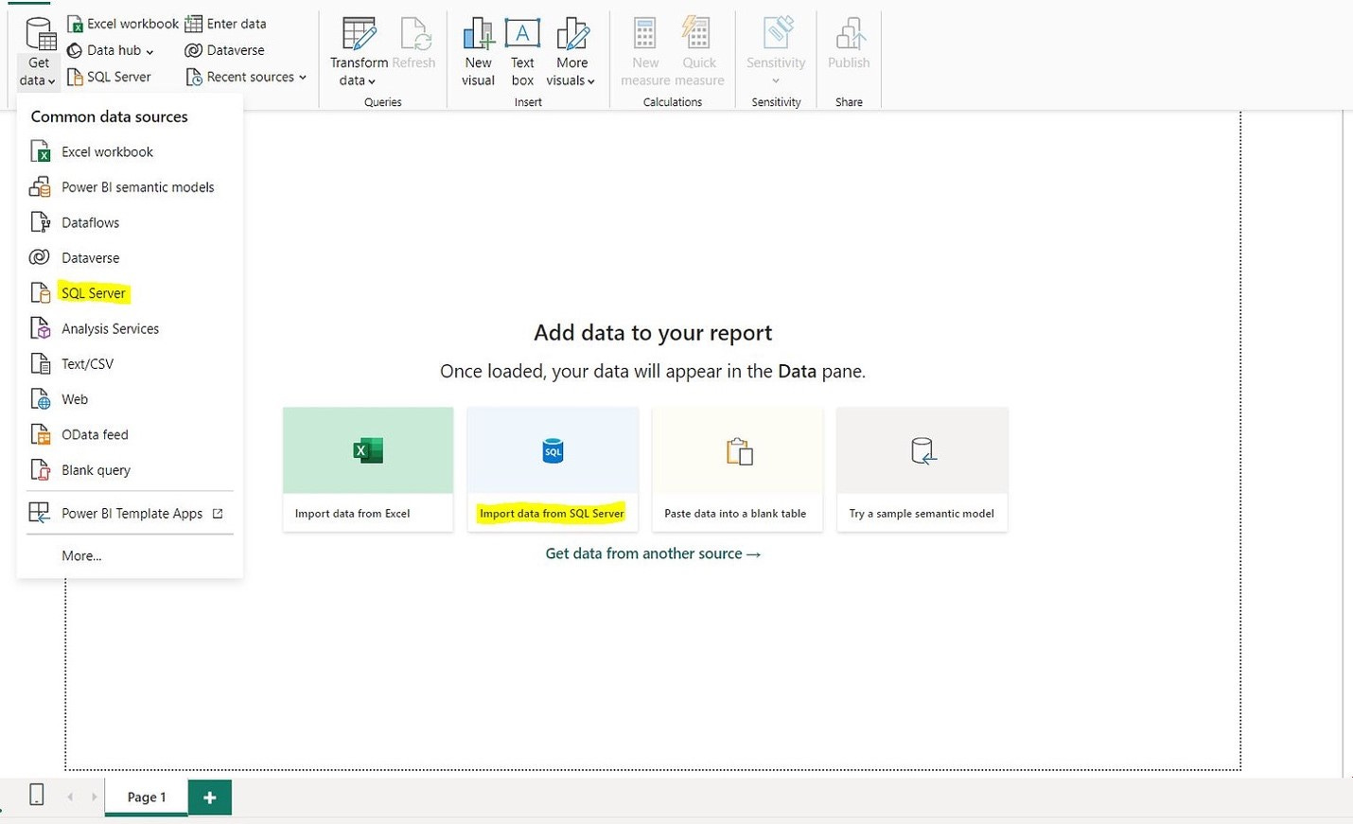1353x824 pixels.
Task: Click SQL Server in the ribbon
Action: [x=109, y=77]
